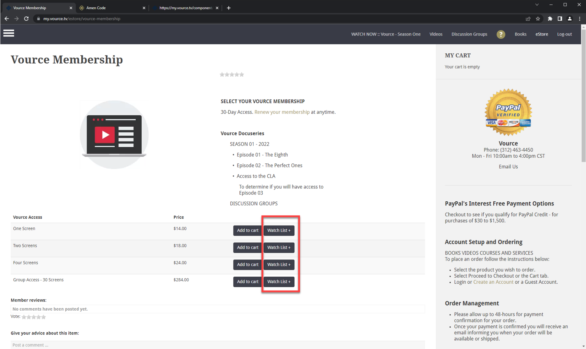The image size is (586, 349).
Task: Reload the page with browser refresh icon
Action: [x=26, y=19]
